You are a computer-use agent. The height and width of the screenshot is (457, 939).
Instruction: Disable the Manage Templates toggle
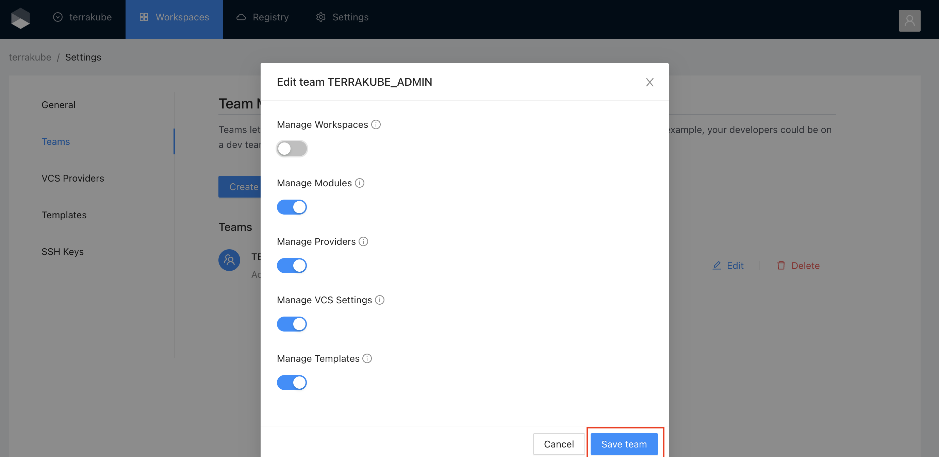coord(292,383)
